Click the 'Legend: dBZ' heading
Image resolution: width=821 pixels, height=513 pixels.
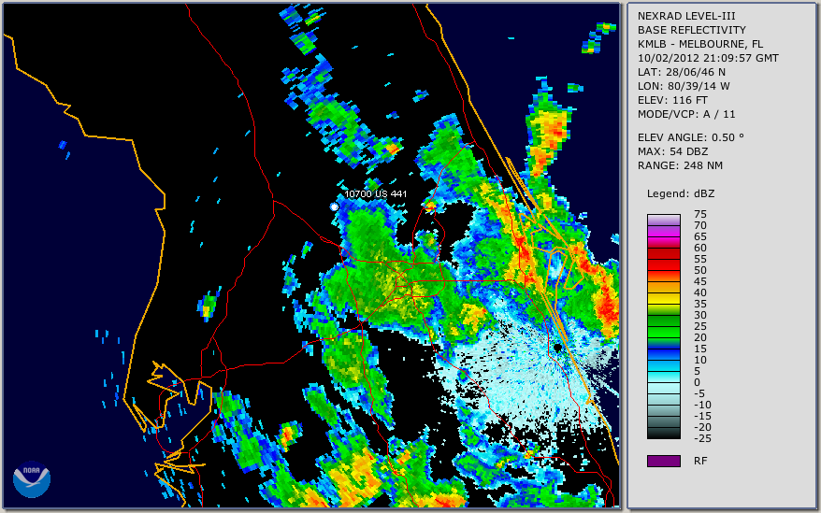681,193
